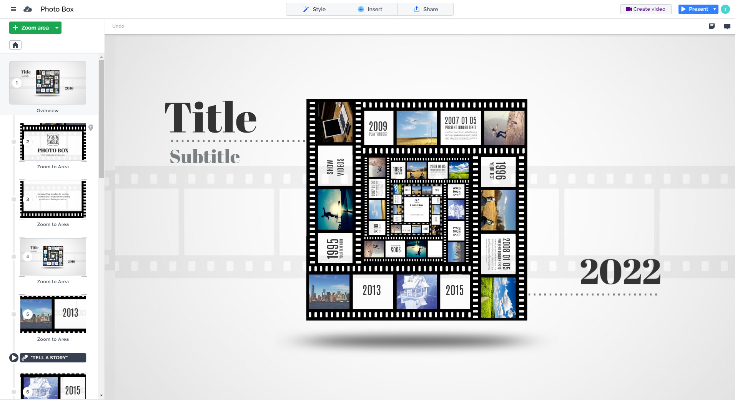The image size is (735, 400).
Task: Toggle the speaker notes panel
Action: tap(712, 26)
